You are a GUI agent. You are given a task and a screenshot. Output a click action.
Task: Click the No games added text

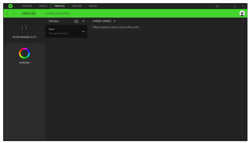tap(58, 33)
